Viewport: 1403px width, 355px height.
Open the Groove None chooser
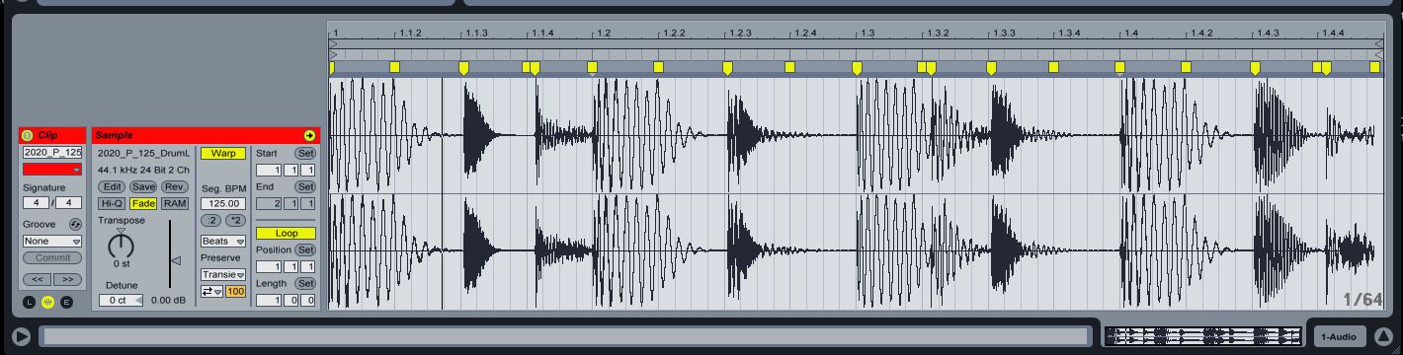click(52, 241)
